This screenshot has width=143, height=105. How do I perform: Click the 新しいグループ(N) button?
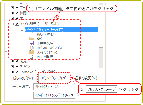pos(54,78)
